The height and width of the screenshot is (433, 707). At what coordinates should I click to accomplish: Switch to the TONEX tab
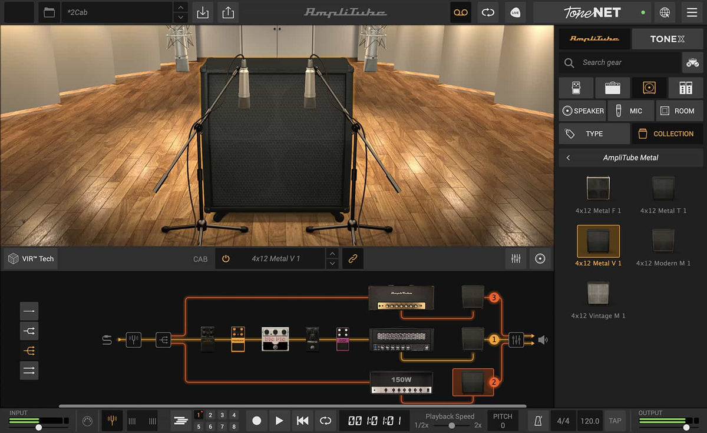coord(668,39)
